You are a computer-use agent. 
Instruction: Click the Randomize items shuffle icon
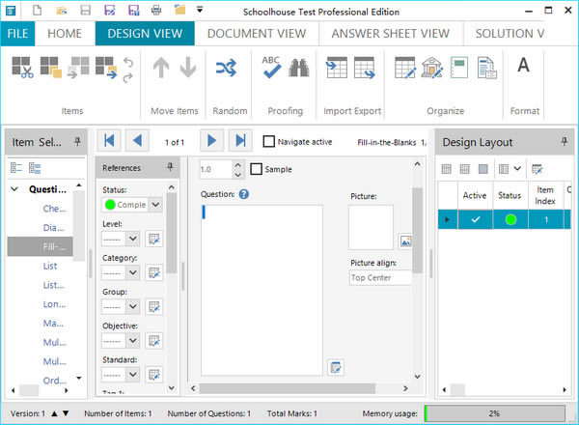point(226,68)
